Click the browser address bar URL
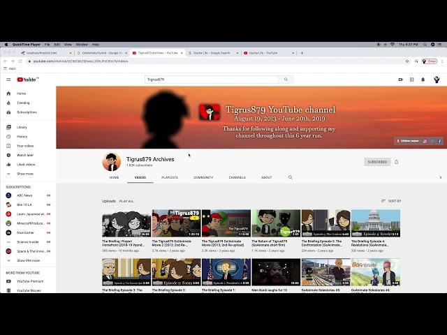This screenshot has width=447, height=335. point(80,61)
